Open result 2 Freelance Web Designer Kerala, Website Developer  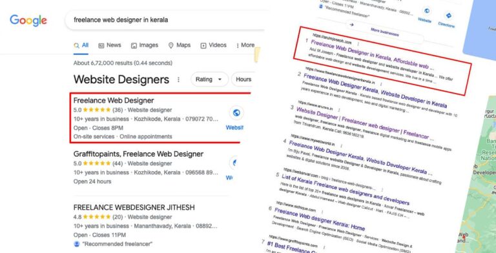pos(375,91)
